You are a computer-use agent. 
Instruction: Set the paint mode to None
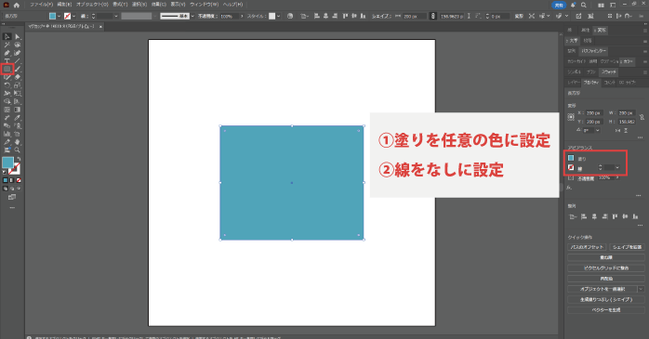click(x=19, y=180)
